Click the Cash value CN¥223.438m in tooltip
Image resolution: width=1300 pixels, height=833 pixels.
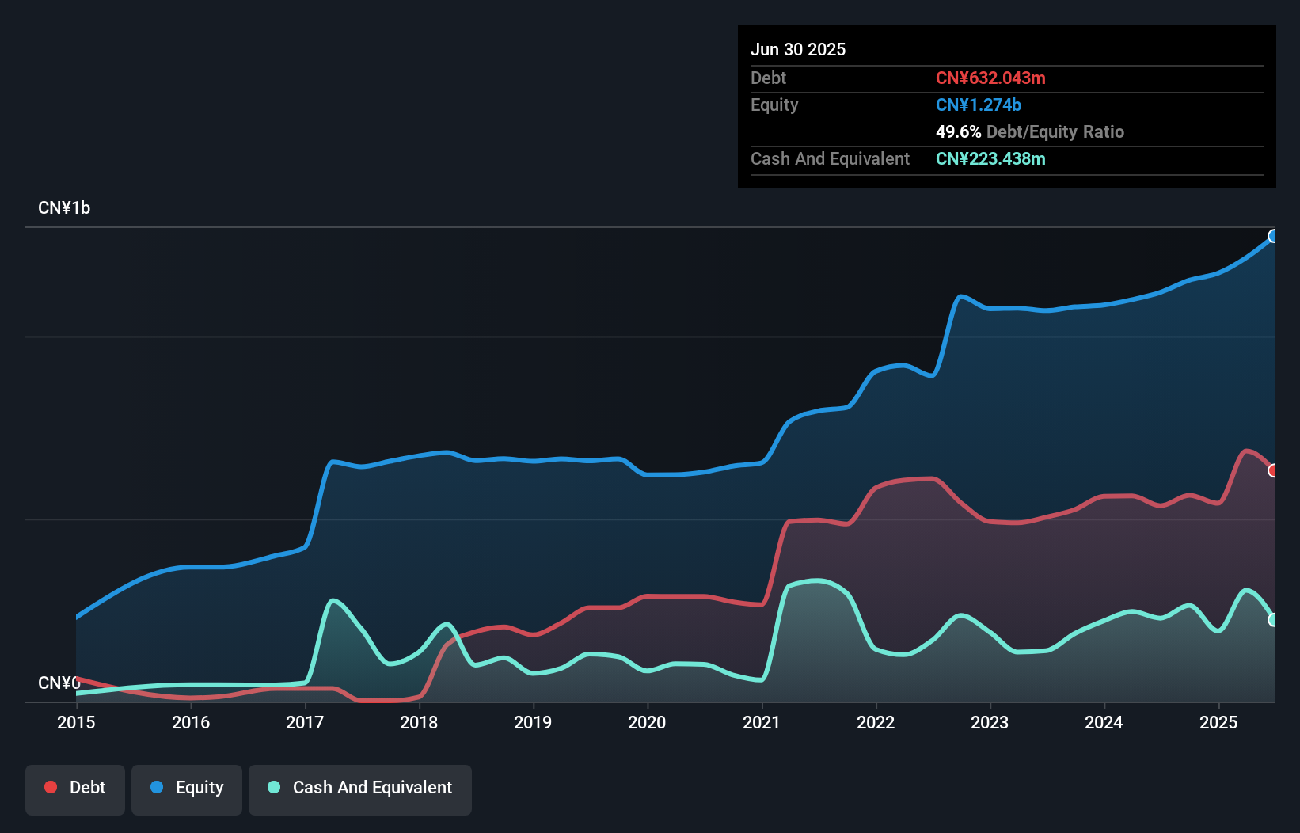(990, 158)
